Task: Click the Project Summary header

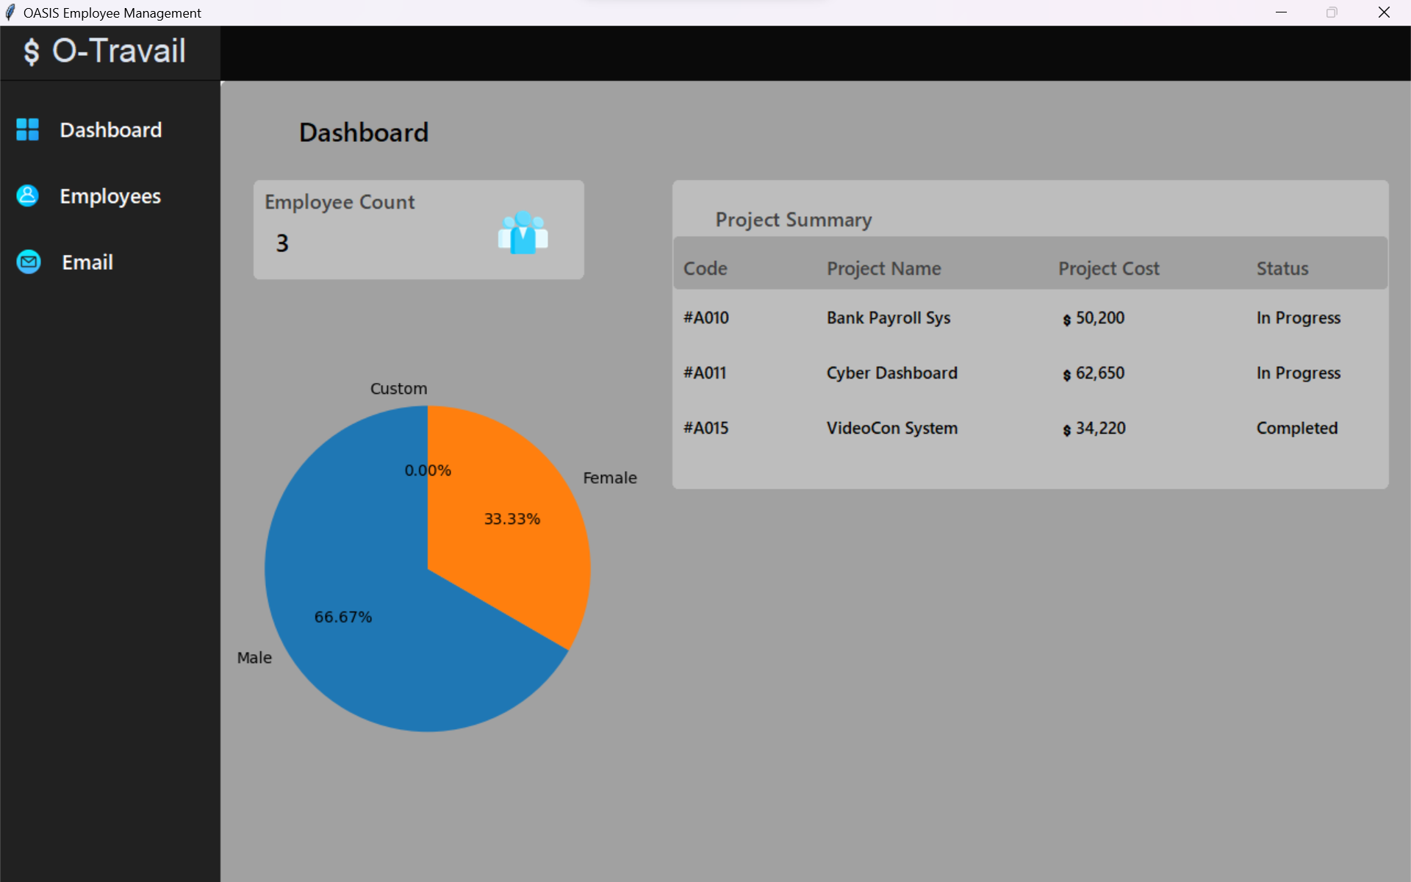Action: (793, 219)
